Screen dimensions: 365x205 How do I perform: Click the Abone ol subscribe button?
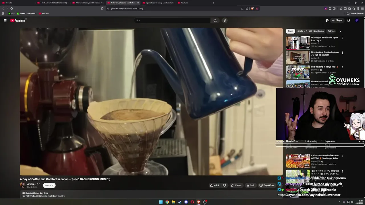pos(49,185)
